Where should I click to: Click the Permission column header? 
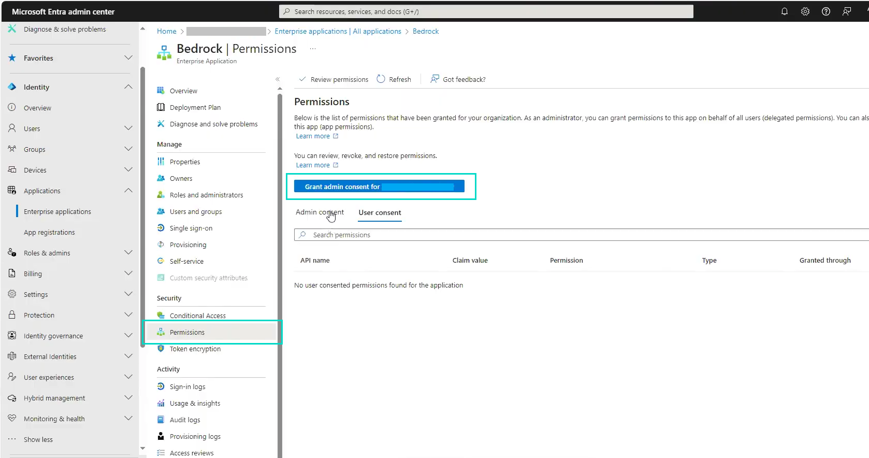(x=566, y=260)
